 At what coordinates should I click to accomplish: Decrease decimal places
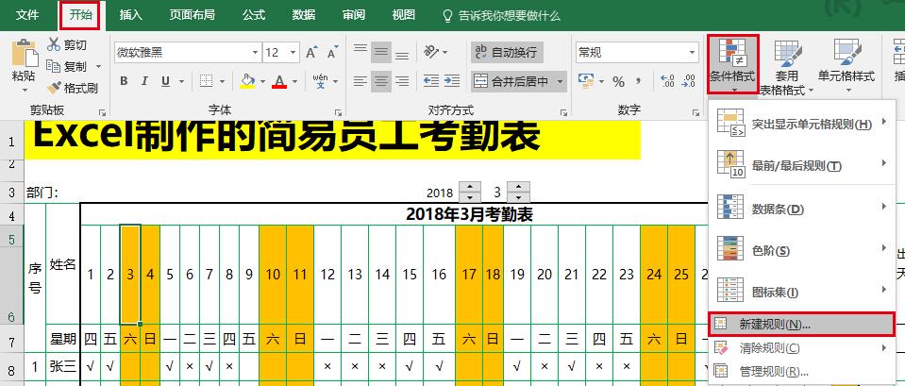point(689,81)
